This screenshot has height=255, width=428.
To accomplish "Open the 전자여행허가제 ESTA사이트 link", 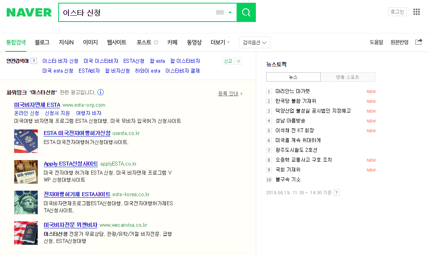I will [77, 194].
